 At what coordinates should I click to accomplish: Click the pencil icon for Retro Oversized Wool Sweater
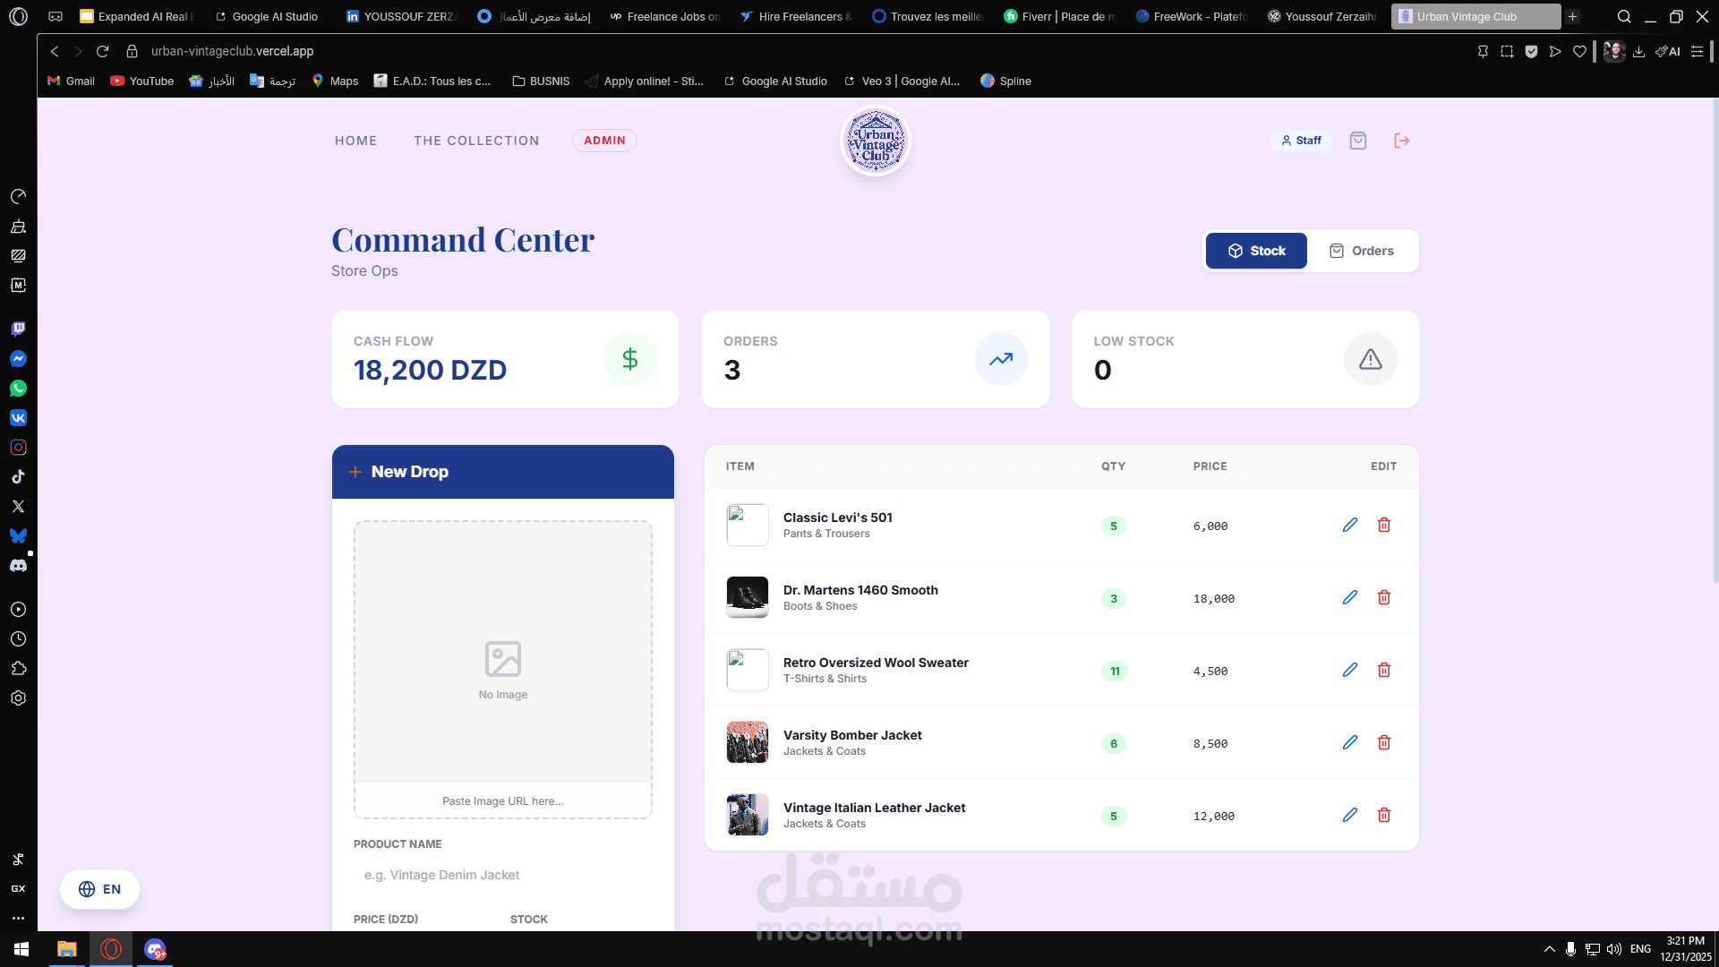[1350, 670]
